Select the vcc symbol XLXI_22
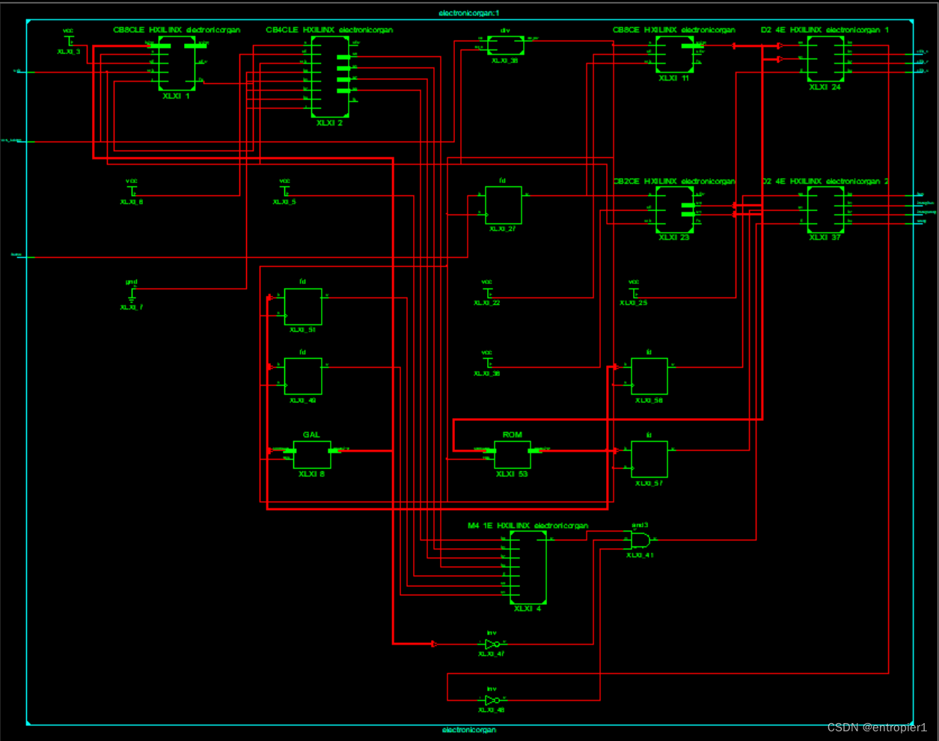This screenshot has height=741, width=939. point(487,292)
